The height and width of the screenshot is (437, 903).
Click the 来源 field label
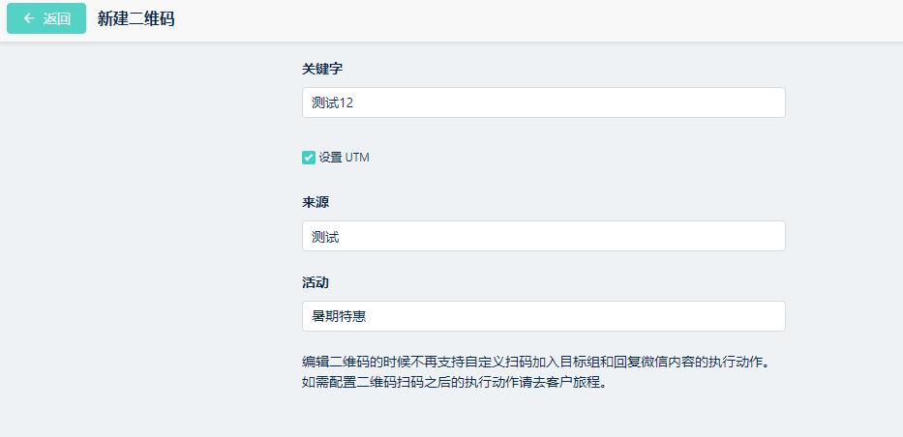point(316,202)
